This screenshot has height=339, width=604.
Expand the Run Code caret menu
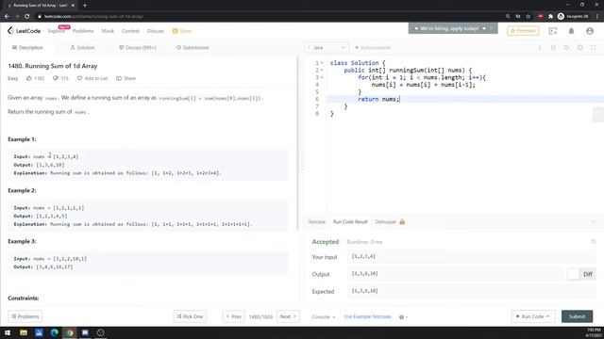[547, 316]
